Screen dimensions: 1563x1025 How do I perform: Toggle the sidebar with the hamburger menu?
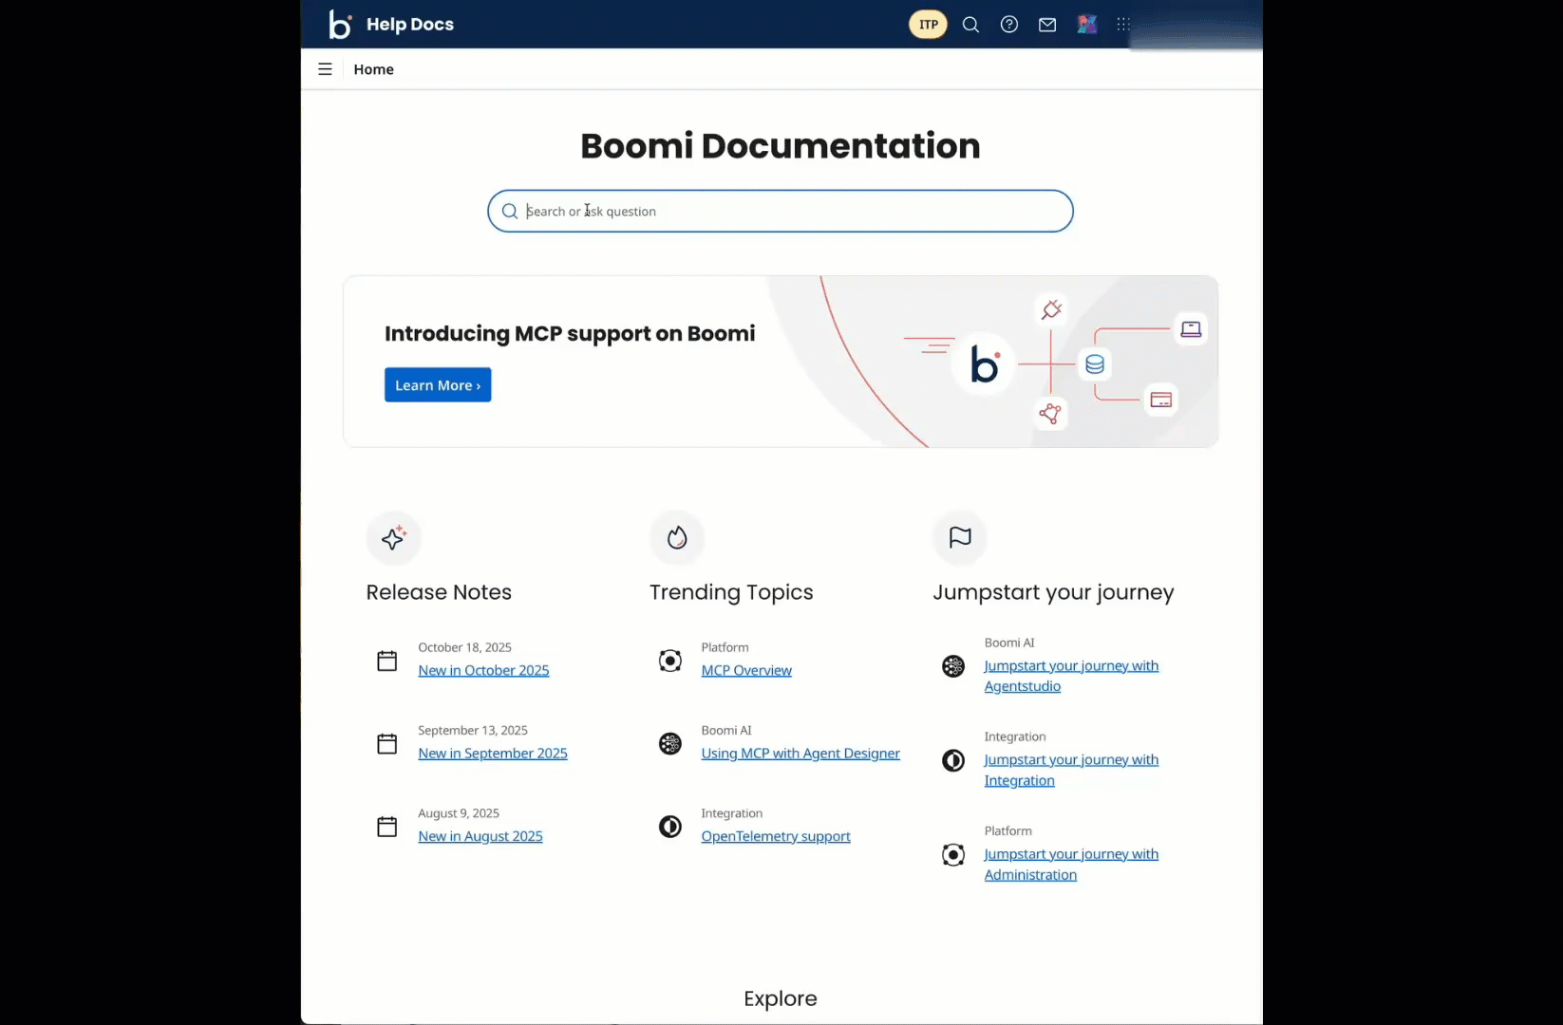pyautogui.click(x=325, y=68)
